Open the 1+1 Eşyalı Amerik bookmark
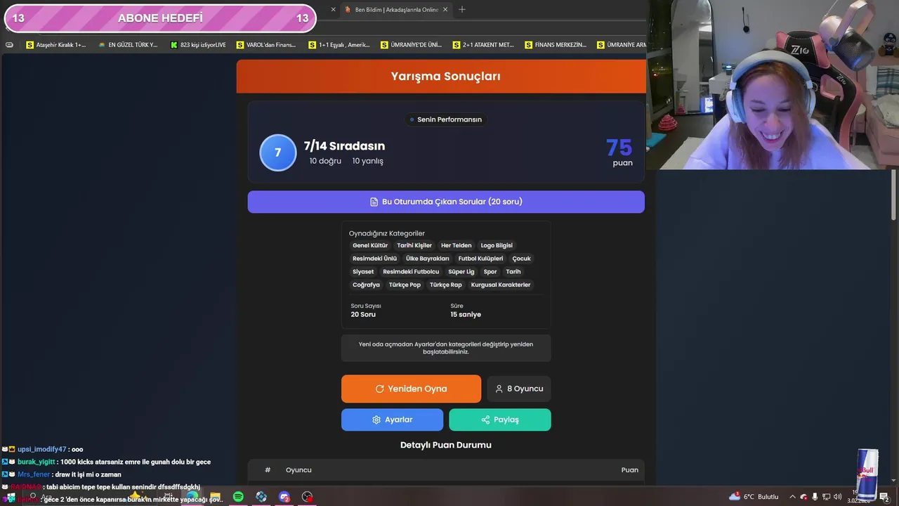Viewport: 899px width, 506px height. point(339,45)
